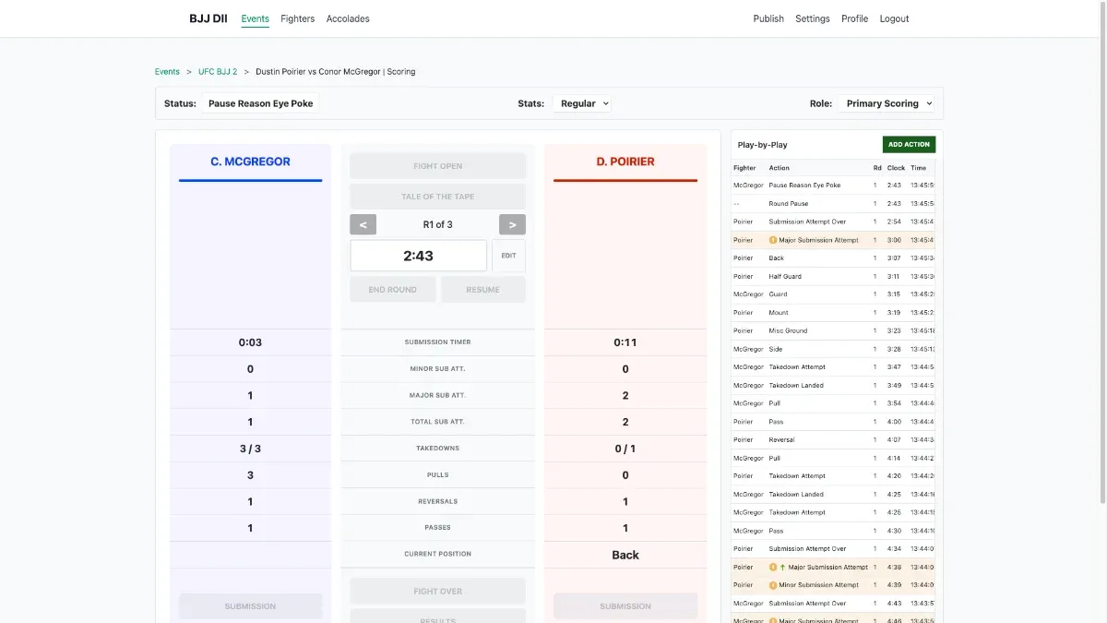The image size is (1107, 623).
Task: Switch to the Fighters tab
Action: click(298, 18)
